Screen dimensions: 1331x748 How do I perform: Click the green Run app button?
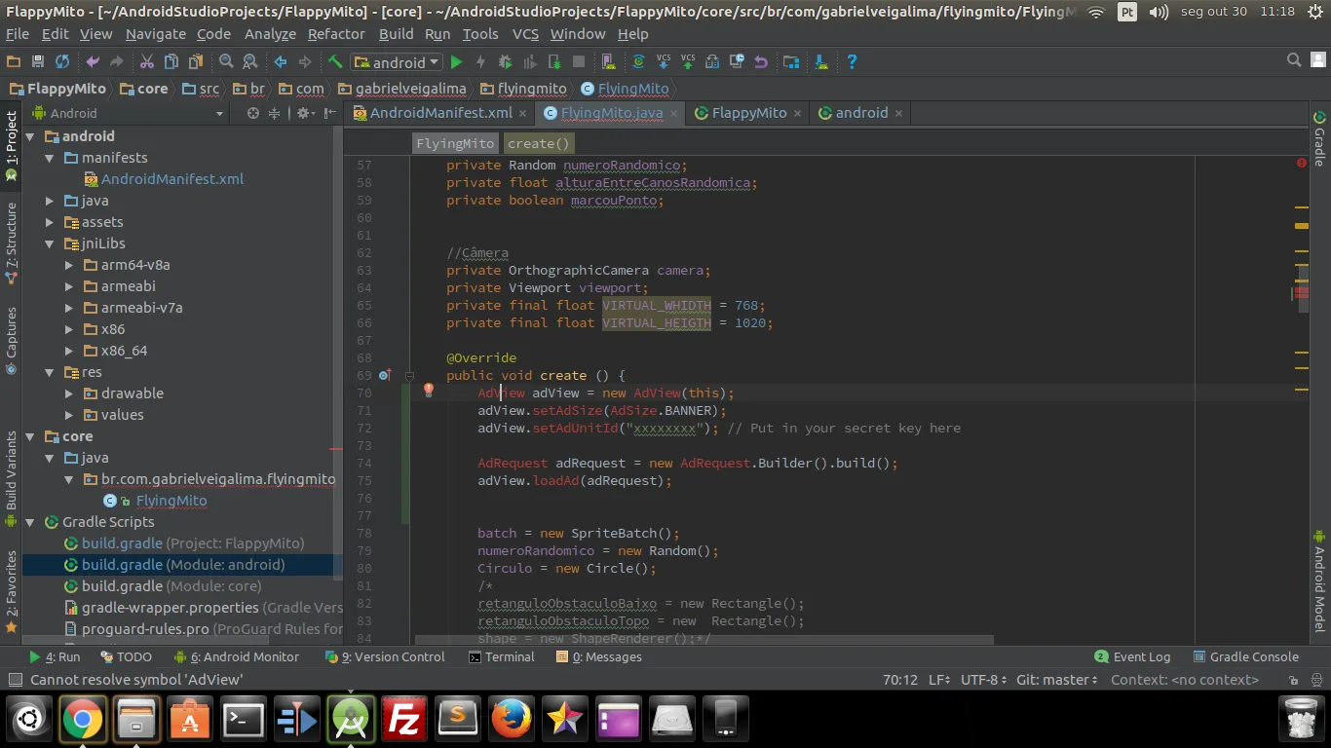coord(456,62)
